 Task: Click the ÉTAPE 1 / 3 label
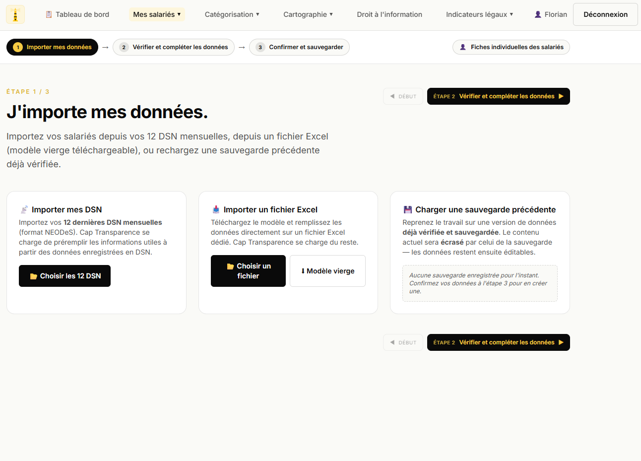point(28,92)
